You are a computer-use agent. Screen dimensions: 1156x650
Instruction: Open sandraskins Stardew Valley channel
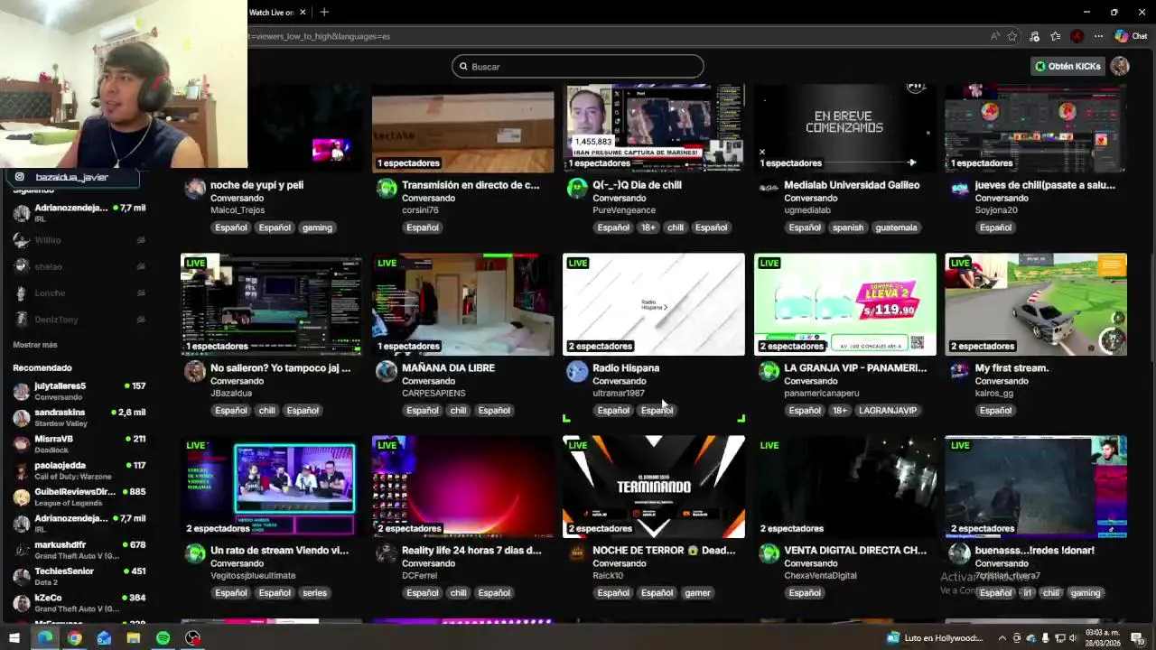pyautogui.click(x=79, y=418)
